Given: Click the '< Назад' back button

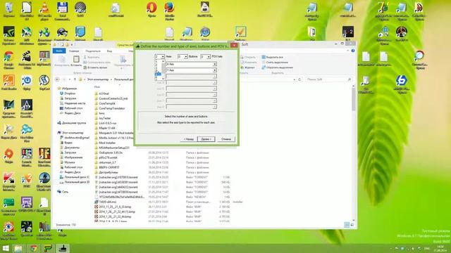Looking at the screenshot, I should [188, 139].
